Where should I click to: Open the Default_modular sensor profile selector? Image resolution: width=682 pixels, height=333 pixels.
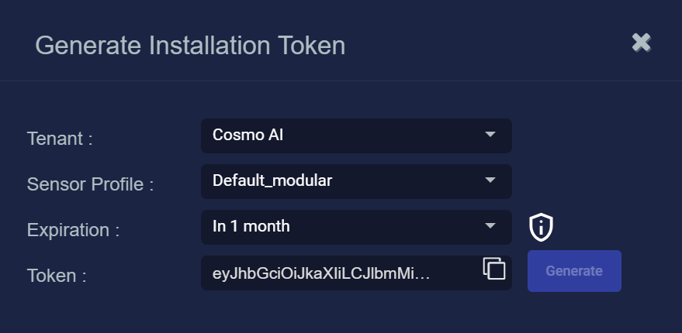tap(356, 181)
